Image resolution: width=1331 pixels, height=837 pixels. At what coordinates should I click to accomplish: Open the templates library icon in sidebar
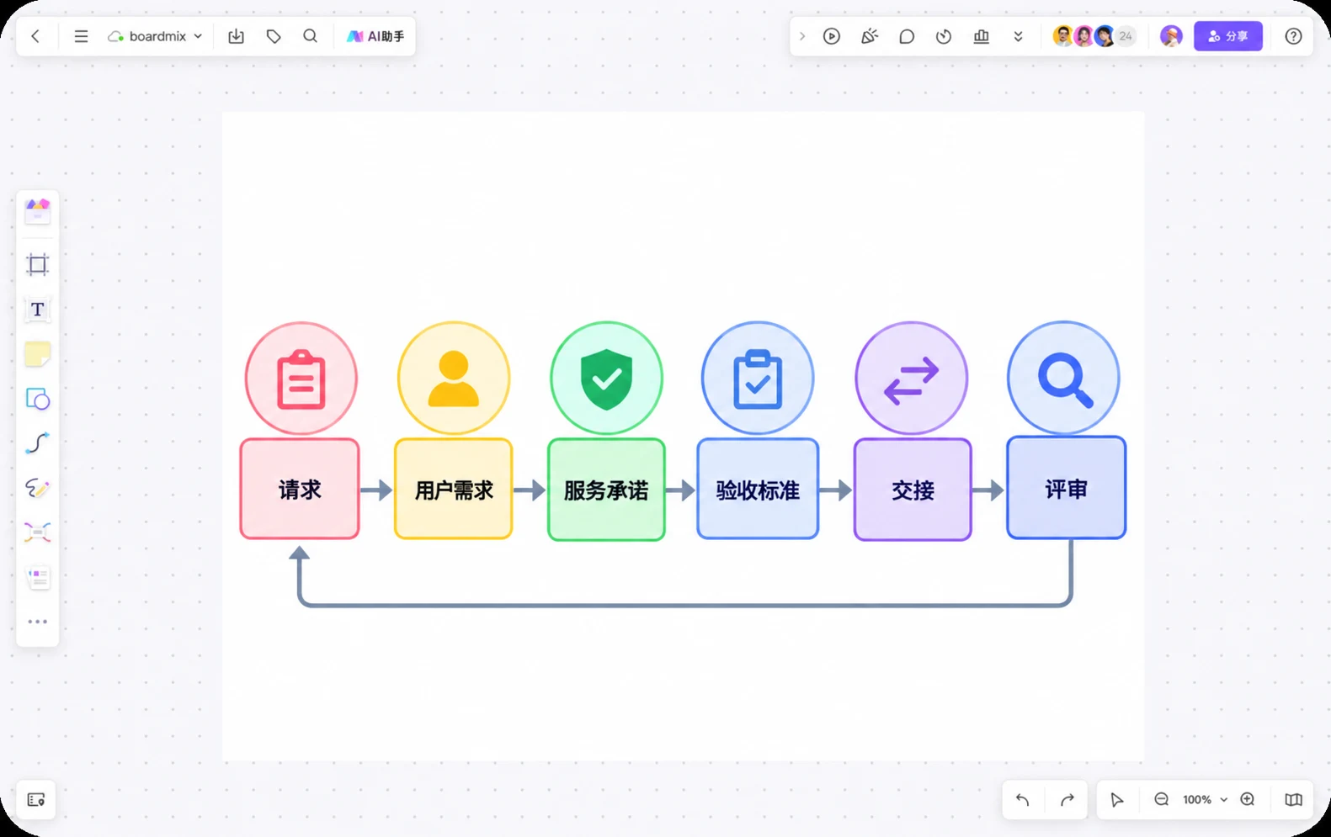(x=38, y=211)
